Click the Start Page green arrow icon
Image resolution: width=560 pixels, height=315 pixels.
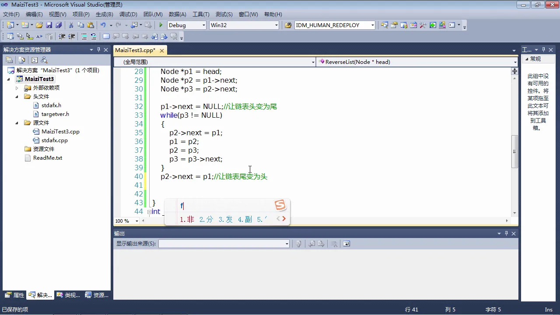point(432,25)
